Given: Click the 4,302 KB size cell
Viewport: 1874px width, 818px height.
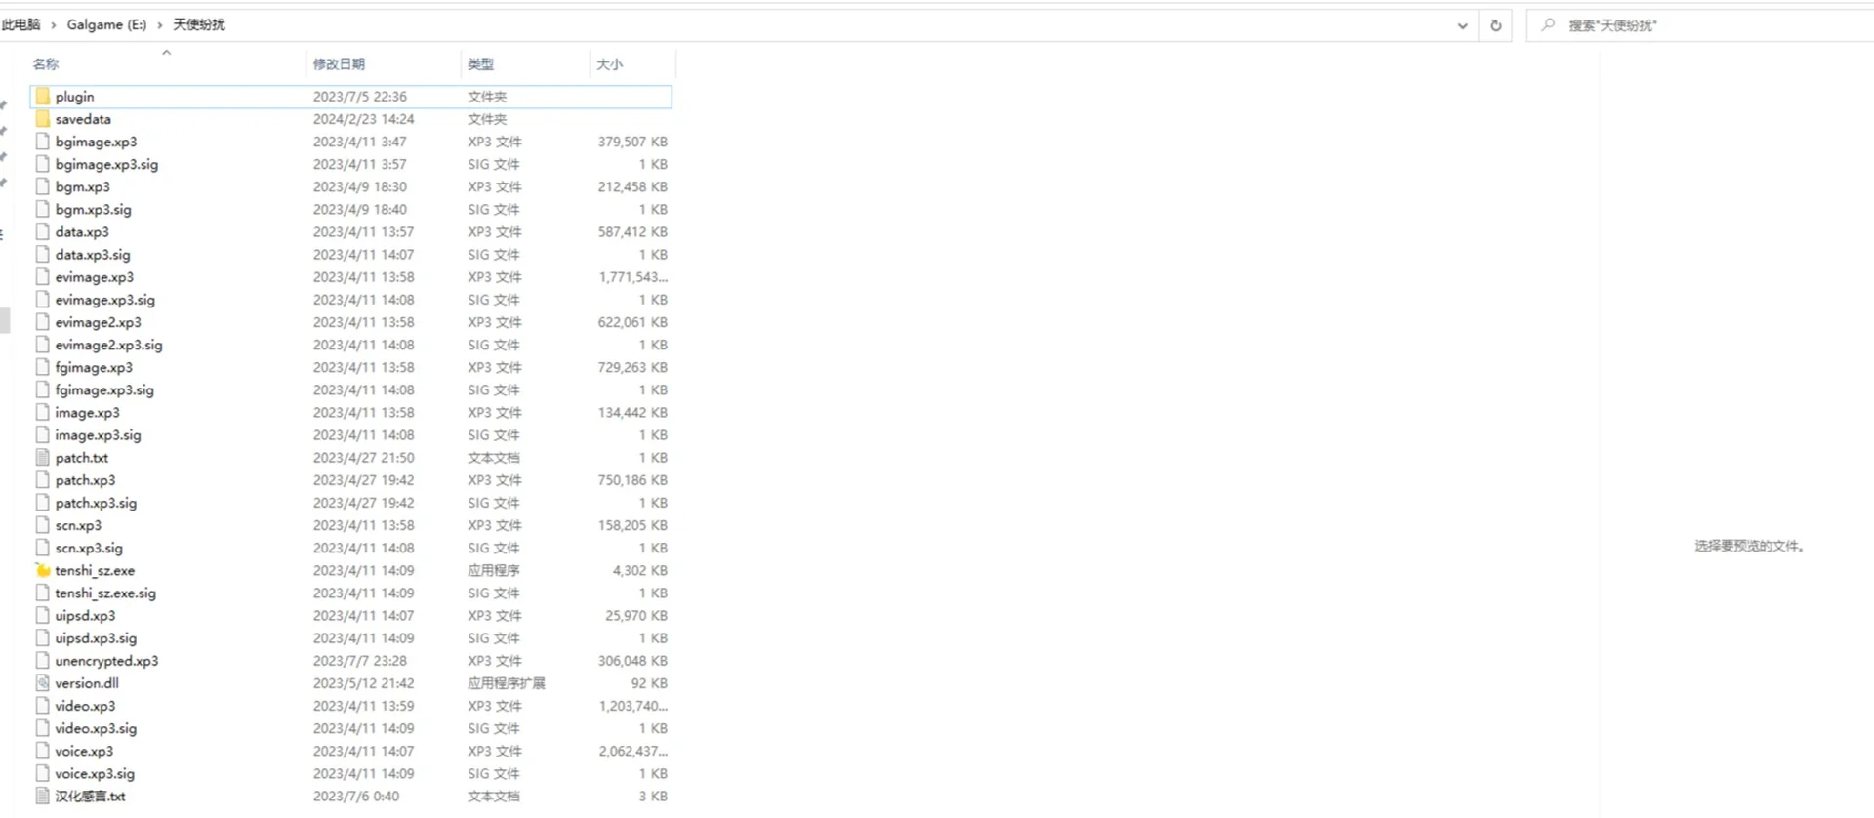Looking at the screenshot, I should pyautogui.click(x=639, y=570).
